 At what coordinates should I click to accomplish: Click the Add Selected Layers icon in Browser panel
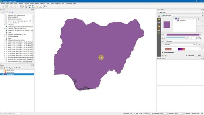pos(2,12)
